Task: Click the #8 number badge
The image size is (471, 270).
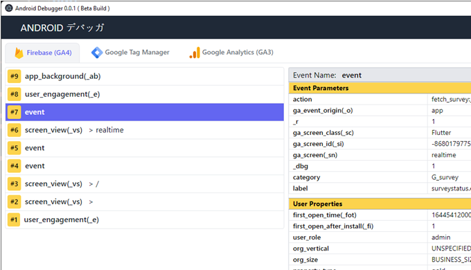Action: 14,94
